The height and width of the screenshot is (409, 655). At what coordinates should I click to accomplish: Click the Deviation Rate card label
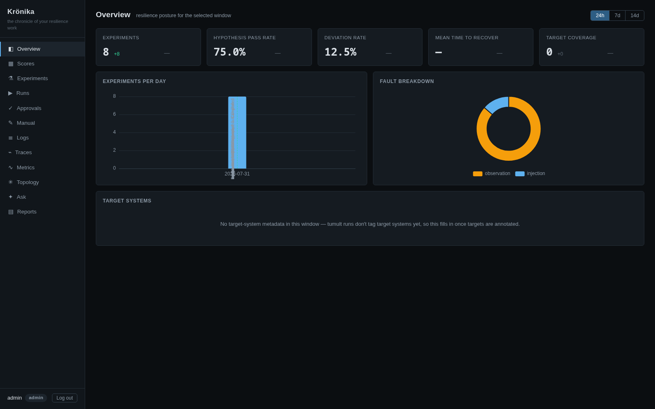(x=346, y=38)
